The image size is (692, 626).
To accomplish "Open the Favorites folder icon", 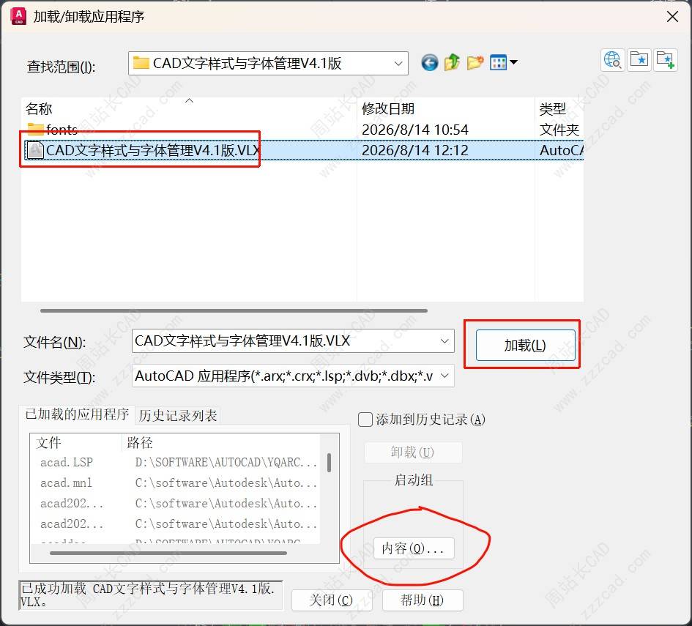I will point(639,59).
